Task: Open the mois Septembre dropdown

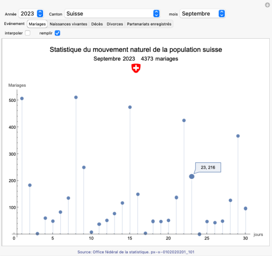Action: (x=203, y=14)
